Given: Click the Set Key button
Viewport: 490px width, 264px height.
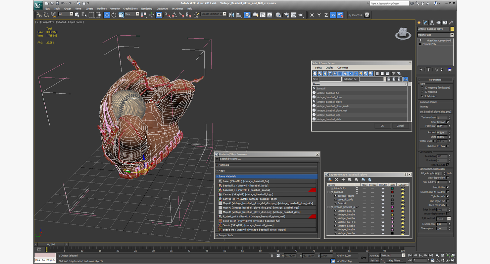Looking at the screenshot, I should tap(374, 260).
